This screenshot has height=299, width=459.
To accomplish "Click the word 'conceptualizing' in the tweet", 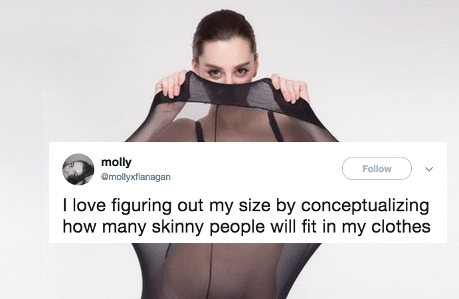I will (x=365, y=205).
